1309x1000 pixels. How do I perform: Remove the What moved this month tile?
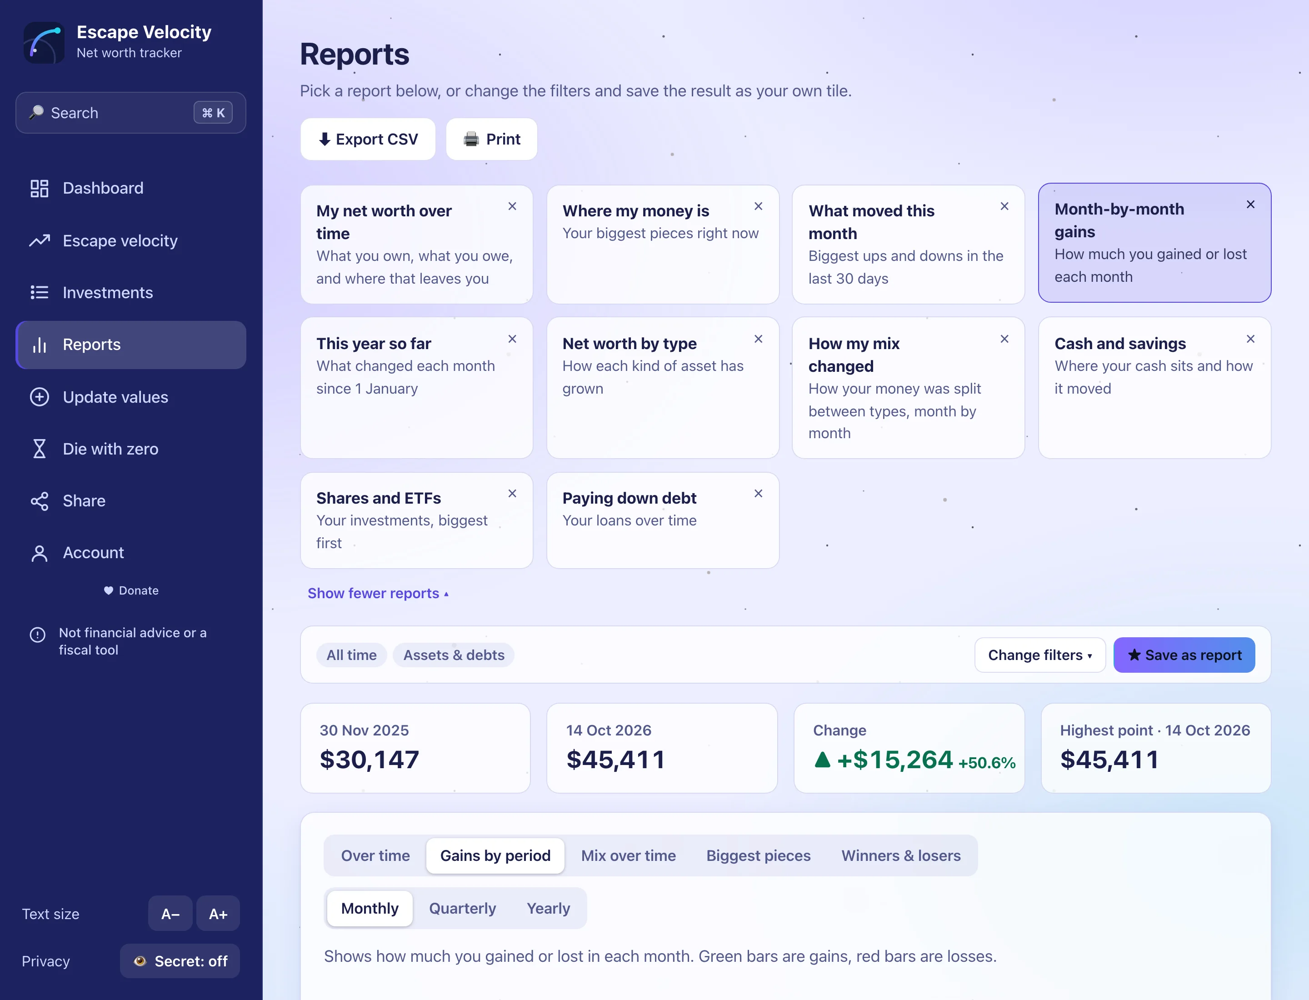pyautogui.click(x=1004, y=206)
